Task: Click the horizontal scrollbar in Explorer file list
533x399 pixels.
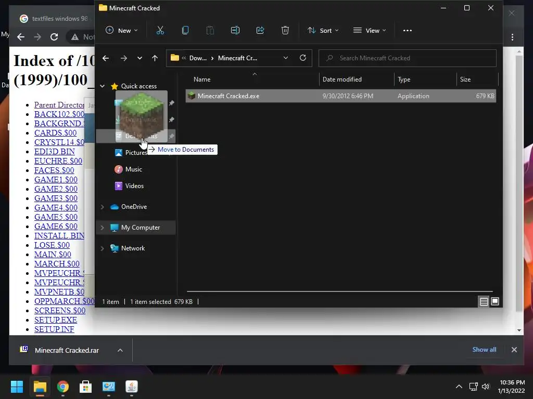Action: tap(339, 291)
